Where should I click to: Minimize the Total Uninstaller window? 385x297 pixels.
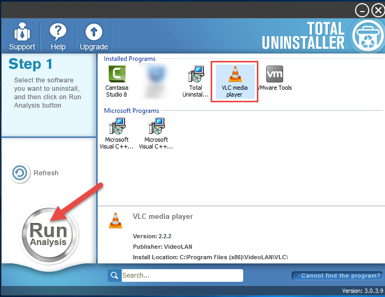(362, 10)
